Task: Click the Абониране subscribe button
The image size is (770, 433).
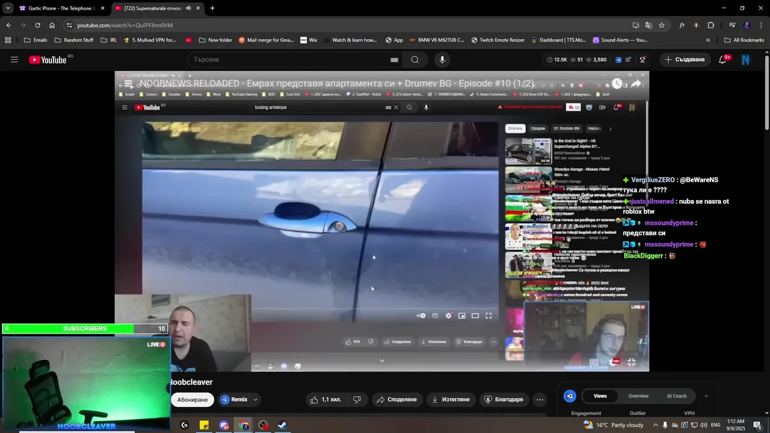Action: tap(192, 400)
